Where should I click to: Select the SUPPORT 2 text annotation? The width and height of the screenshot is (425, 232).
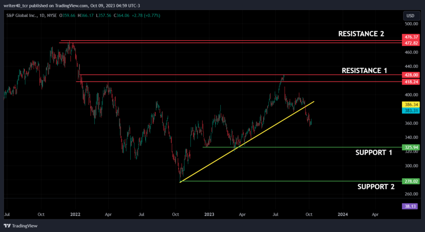point(376,187)
